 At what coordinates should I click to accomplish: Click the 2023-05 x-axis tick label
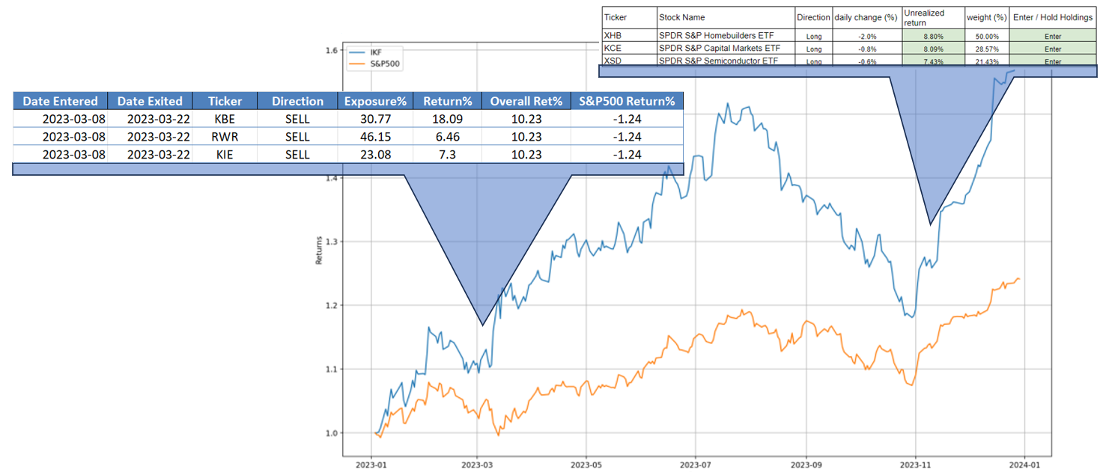click(586, 463)
